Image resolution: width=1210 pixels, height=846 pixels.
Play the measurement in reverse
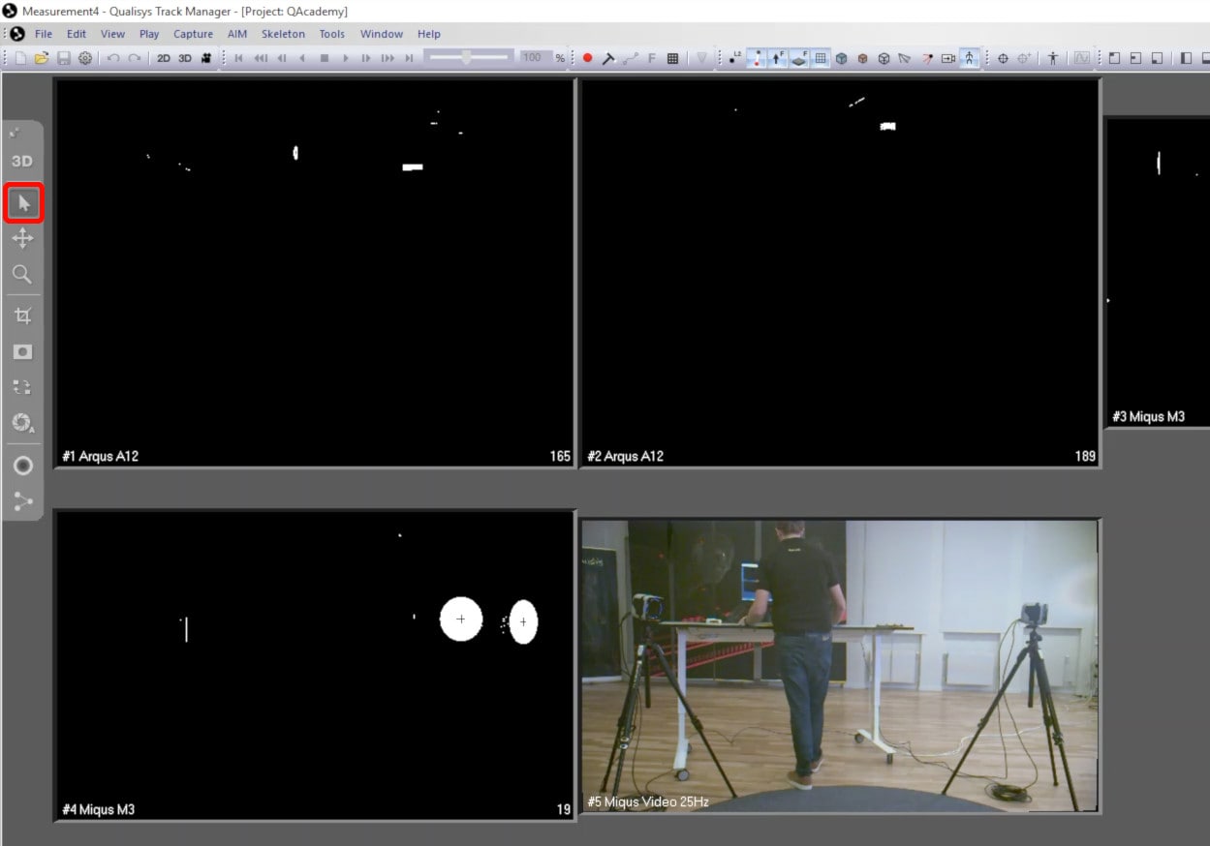point(302,58)
